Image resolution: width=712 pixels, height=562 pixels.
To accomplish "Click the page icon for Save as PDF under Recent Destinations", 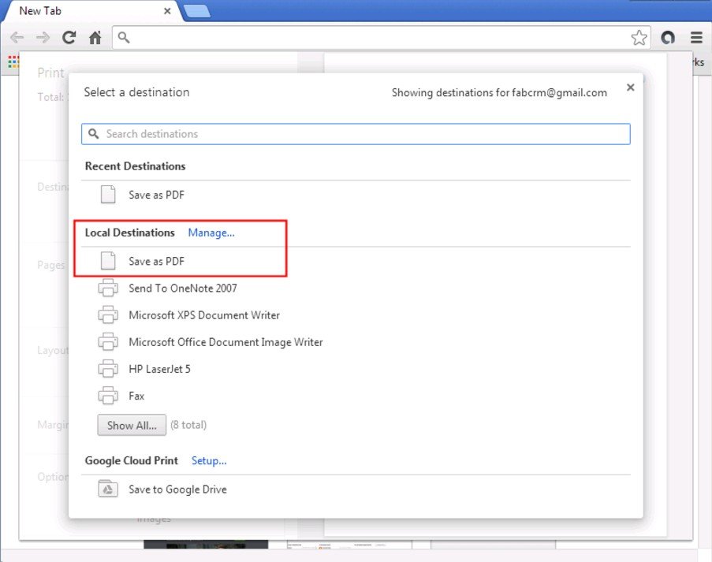I will point(108,194).
